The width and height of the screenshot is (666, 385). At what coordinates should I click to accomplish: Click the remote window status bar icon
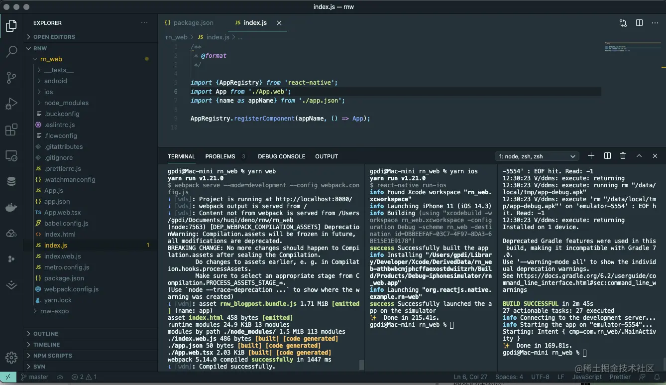coord(8,377)
